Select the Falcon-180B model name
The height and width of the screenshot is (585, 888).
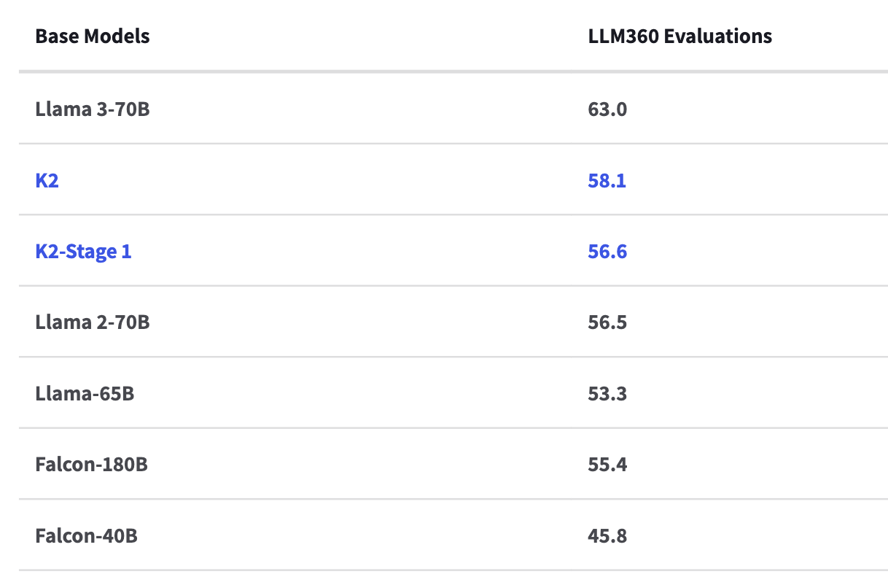tap(91, 465)
